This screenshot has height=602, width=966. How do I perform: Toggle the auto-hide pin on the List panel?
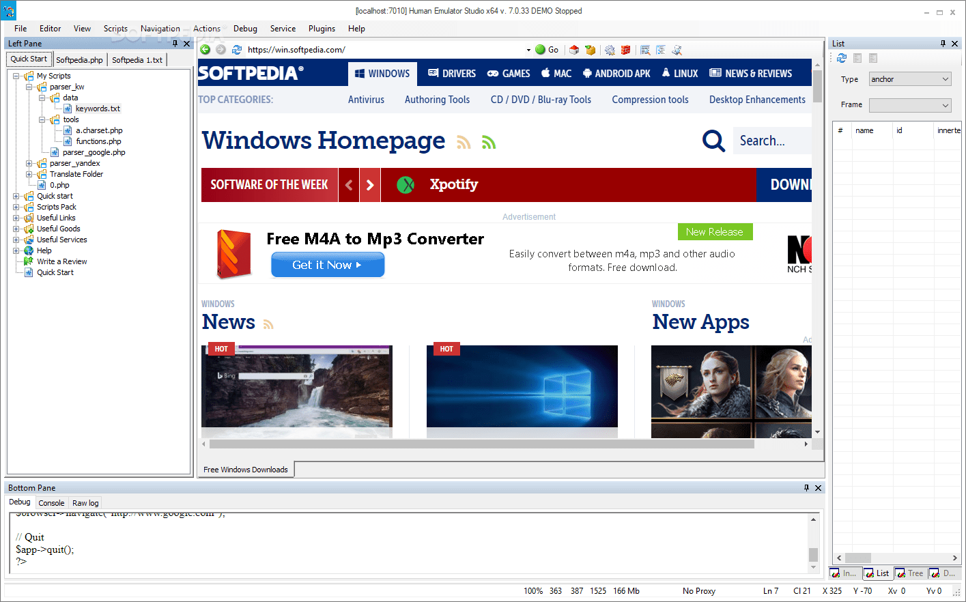943,43
